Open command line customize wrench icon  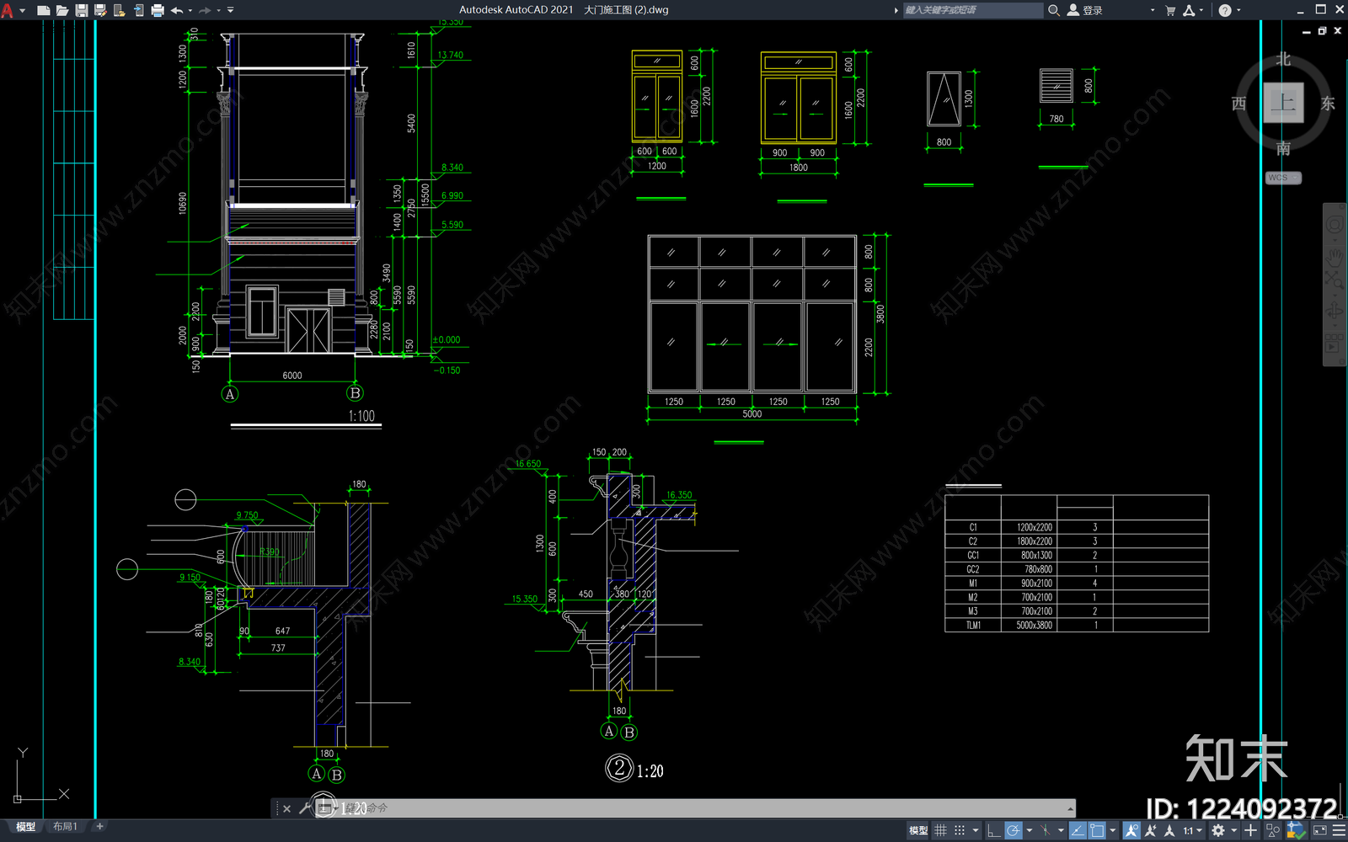[305, 808]
